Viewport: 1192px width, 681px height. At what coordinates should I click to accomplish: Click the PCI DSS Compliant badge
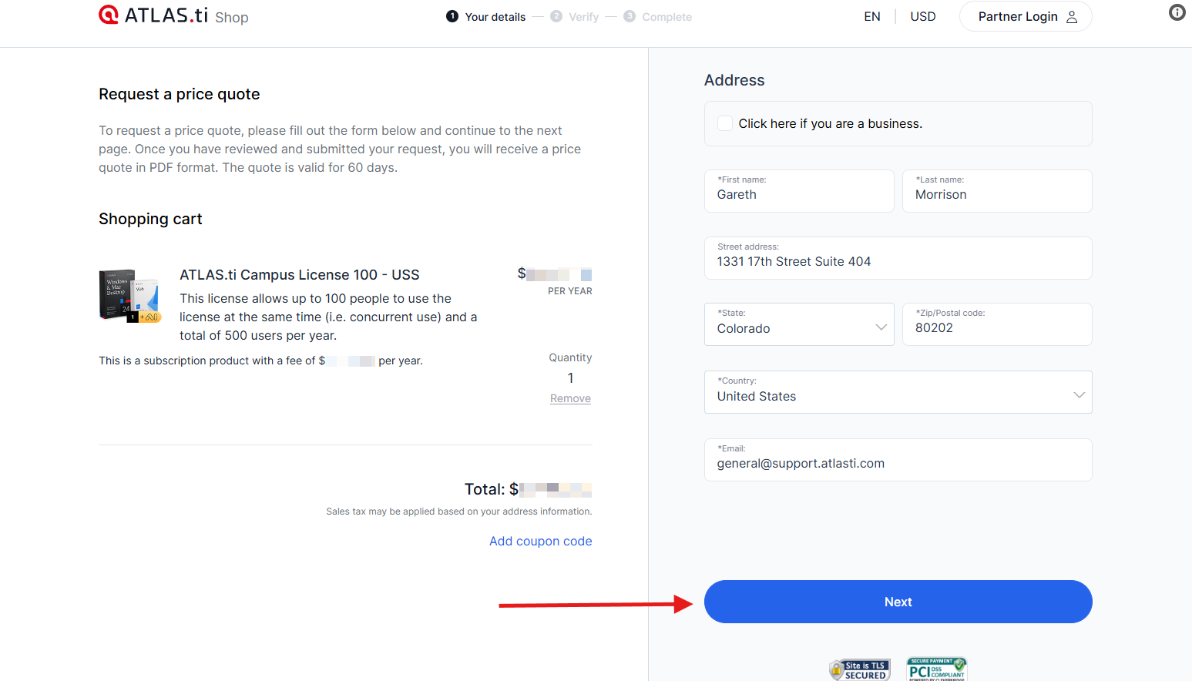click(x=937, y=669)
